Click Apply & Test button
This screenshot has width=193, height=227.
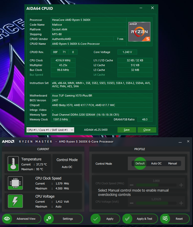[140, 219]
